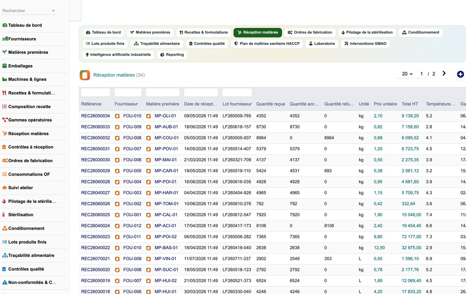Screen dimensions: 476x294
Task: Open the Laboratoire tab
Action: click(322, 44)
